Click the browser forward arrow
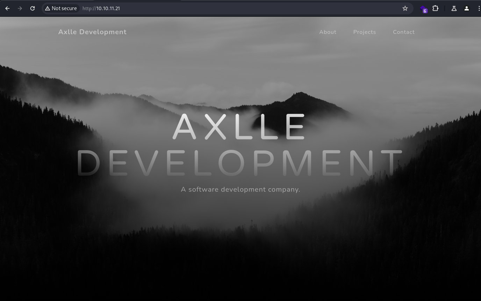Image resolution: width=481 pixels, height=301 pixels. pyautogui.click(x=20, y=8)
